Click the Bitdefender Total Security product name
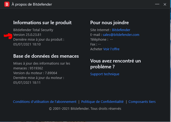Viewport: 171px width, 122px height. (33, 30)
